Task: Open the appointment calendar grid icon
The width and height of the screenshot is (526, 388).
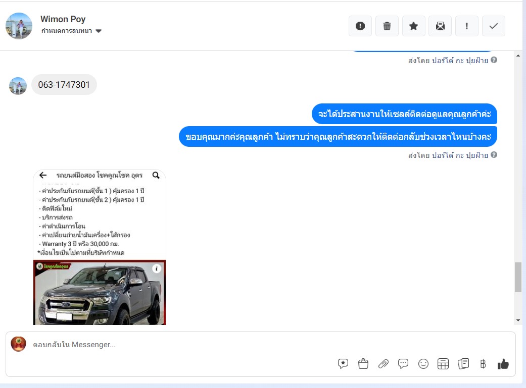Action: tap(443, 364)
